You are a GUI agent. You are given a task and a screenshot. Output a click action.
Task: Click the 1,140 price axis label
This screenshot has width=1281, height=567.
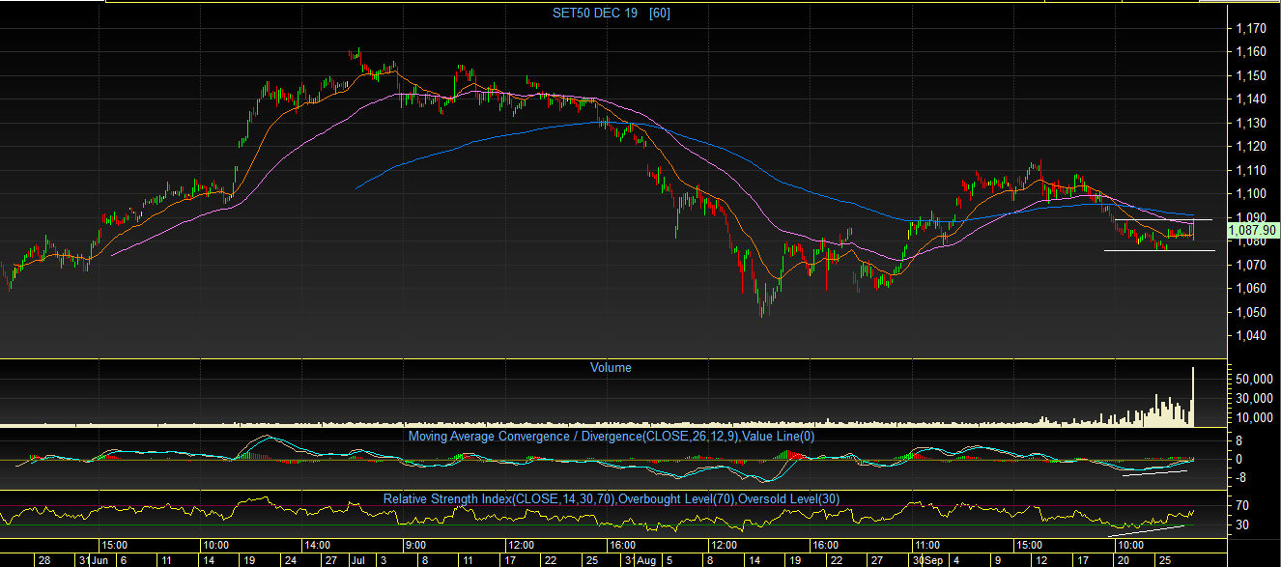[1251, 99]
